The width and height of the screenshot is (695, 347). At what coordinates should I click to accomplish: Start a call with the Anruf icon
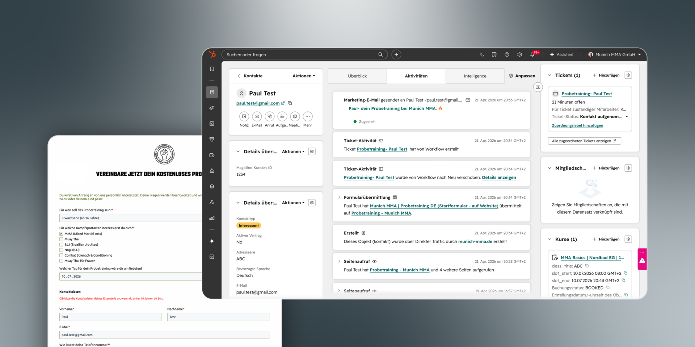coord(269,116)
